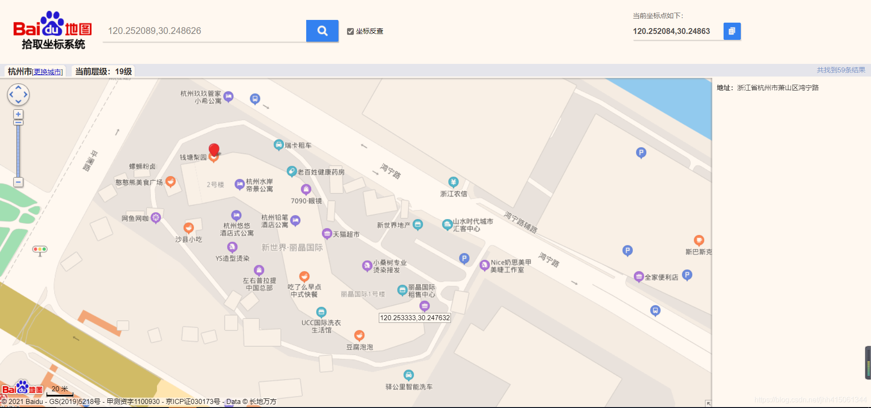Click the 天猫超市 shop icon
The image size is (871, 408).
327,234
